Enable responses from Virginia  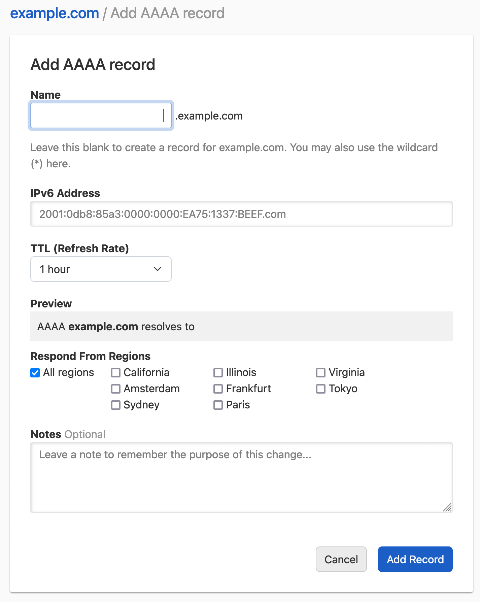click(320, 372)
